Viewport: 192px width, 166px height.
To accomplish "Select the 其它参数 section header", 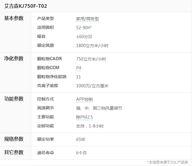I will coord(14,153).
